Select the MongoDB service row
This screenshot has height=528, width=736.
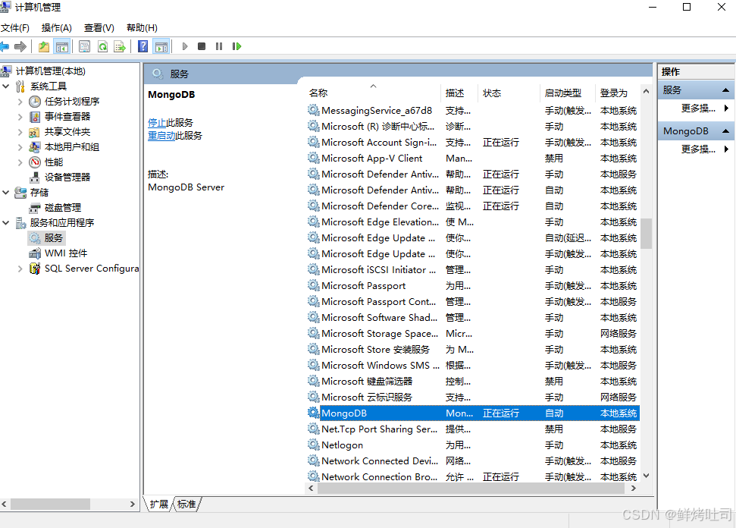[x=473, y=413]
